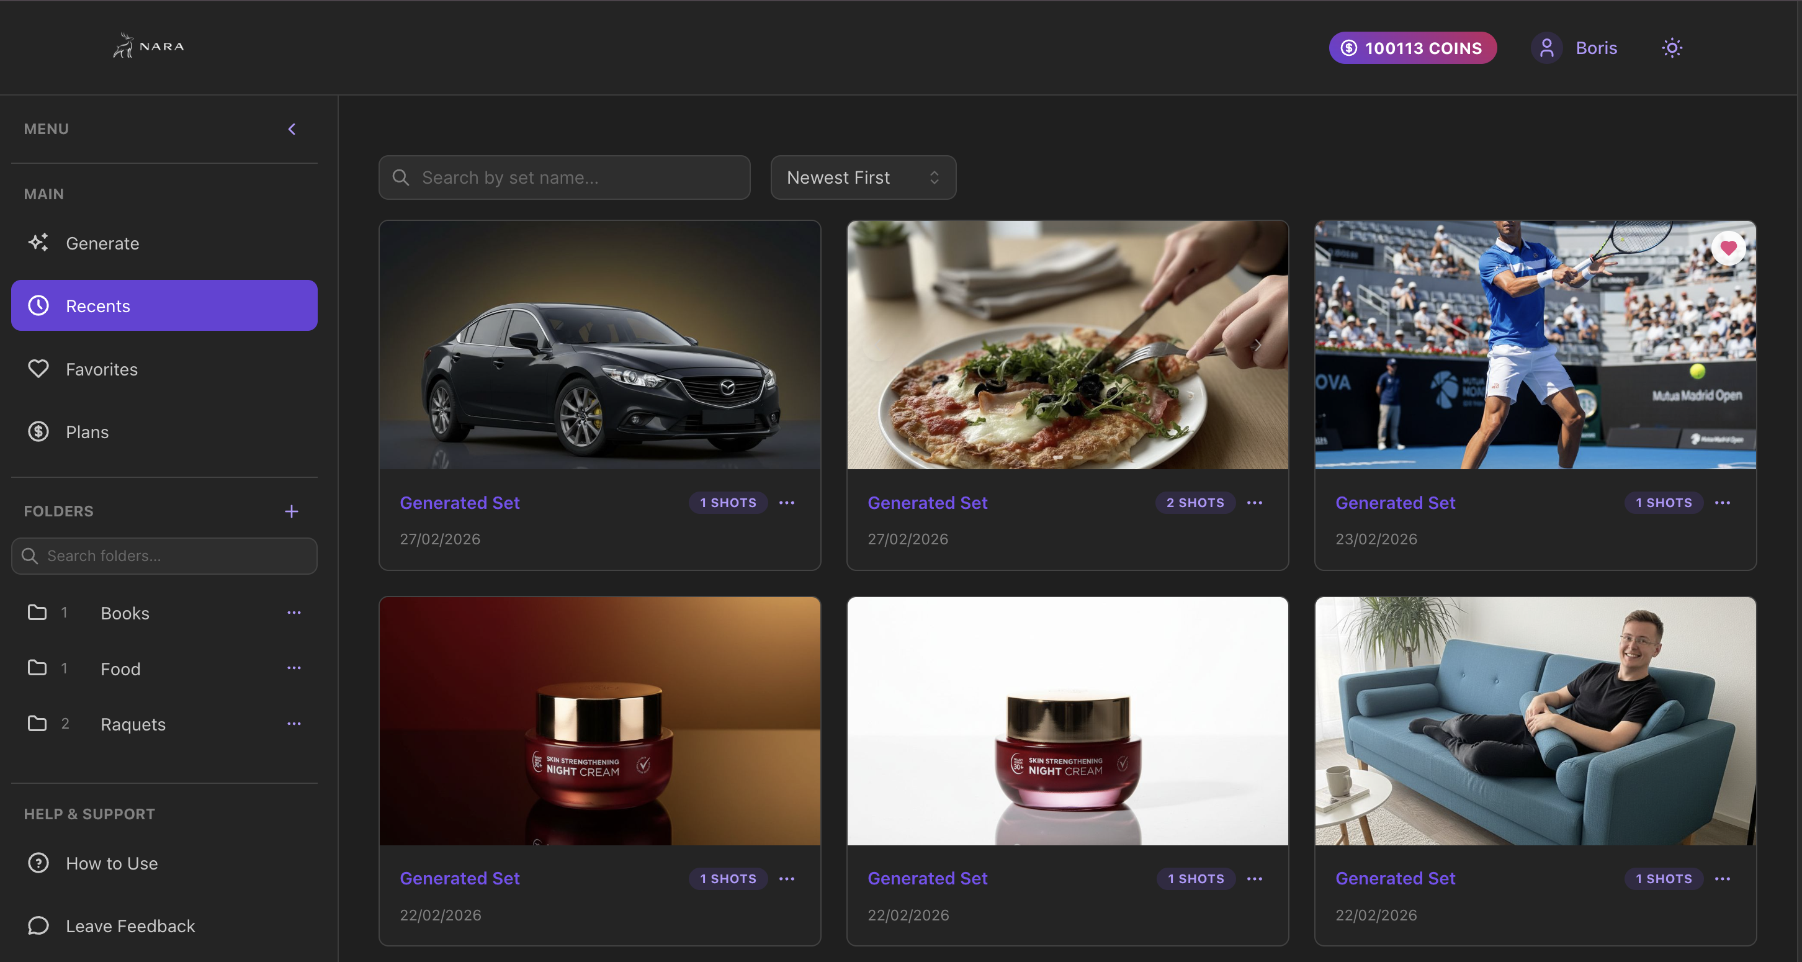Open options menu for Raquets folder
1802x962 pixels.
(294, 724)
